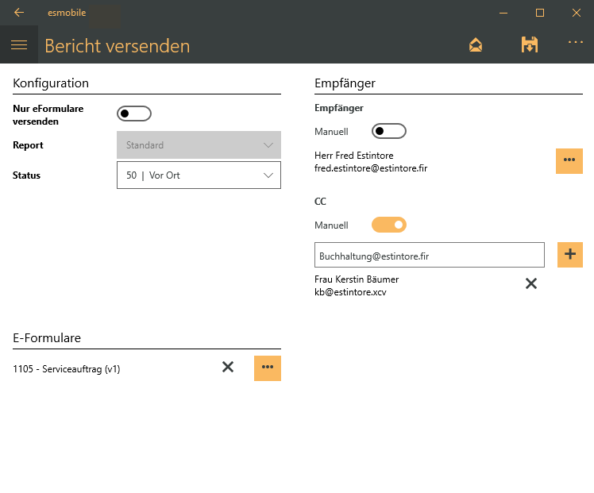
Task: Click the save report icon
Action: click(x=529, y=45)
